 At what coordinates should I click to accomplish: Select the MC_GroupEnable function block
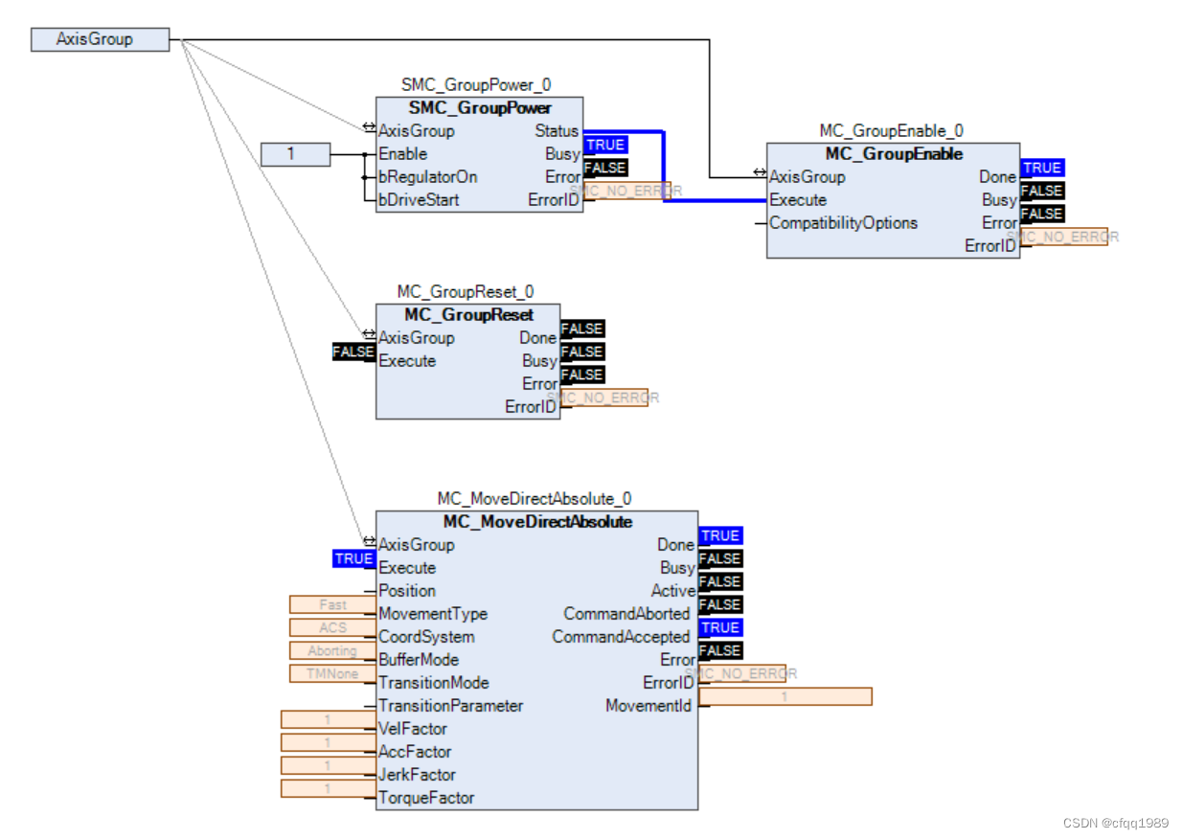click(x=893, y=154)
